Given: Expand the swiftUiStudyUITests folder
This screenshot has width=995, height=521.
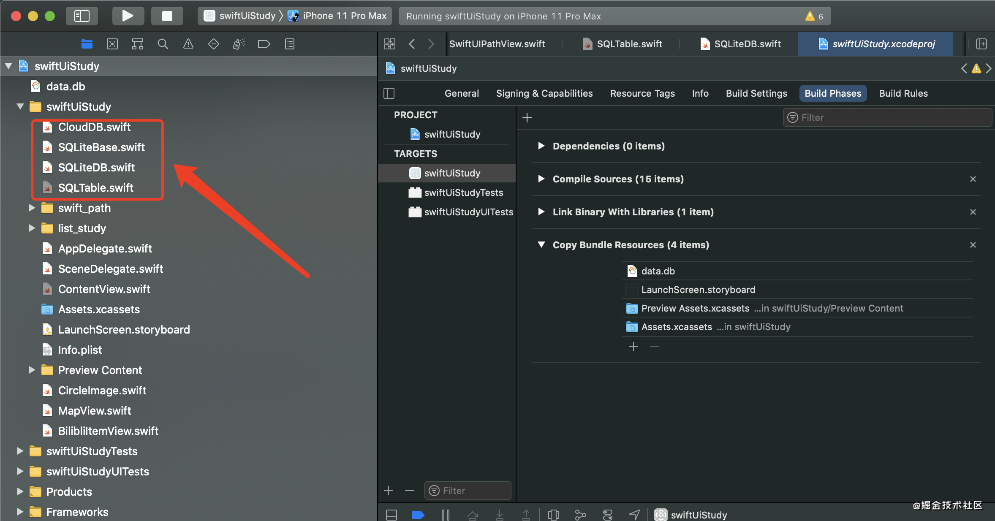Looking at the screenshot, I should pyautogui.click(x=20, y=471).
